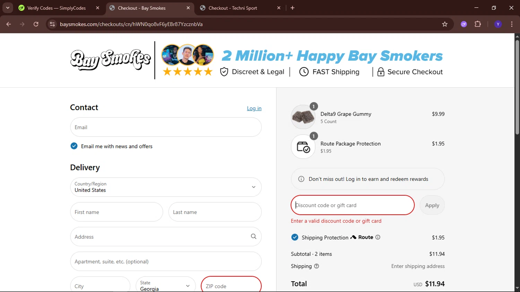Select the Checkout - Bay Smokes tab
Screen dimensions: 520x292
[x=141, y=8]
